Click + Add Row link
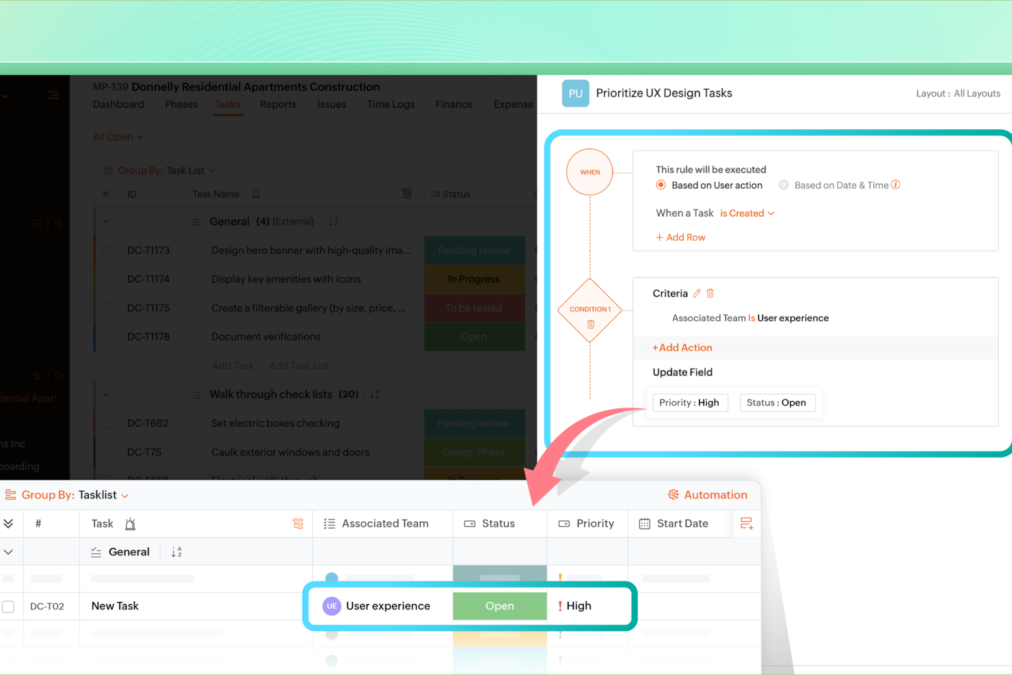This screenshot has height=675, width=1012. coord(680,237)
